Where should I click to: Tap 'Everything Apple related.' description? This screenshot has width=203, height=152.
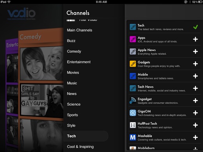coord(152,54)
